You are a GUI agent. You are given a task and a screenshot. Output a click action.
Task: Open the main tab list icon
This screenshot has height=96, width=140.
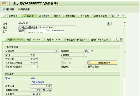tap(125, 16)
